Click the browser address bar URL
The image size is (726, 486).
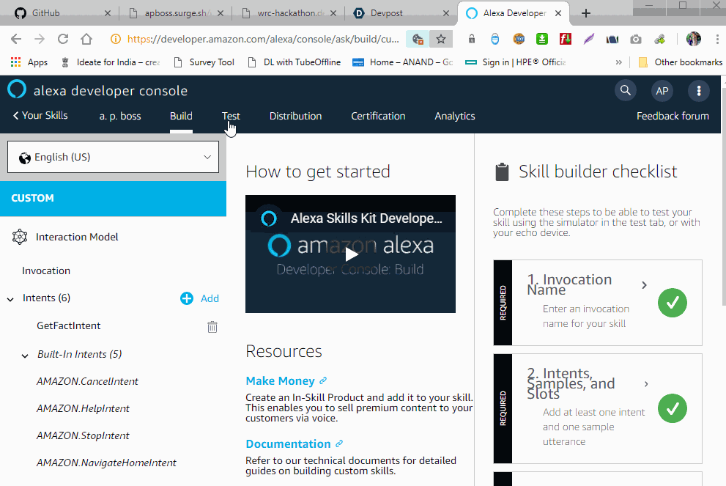[263, 39]
